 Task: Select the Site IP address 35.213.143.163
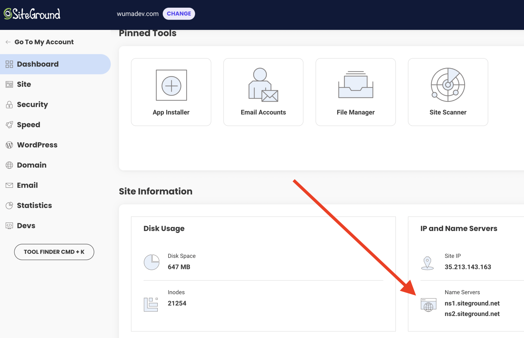[x=468, y=267]
